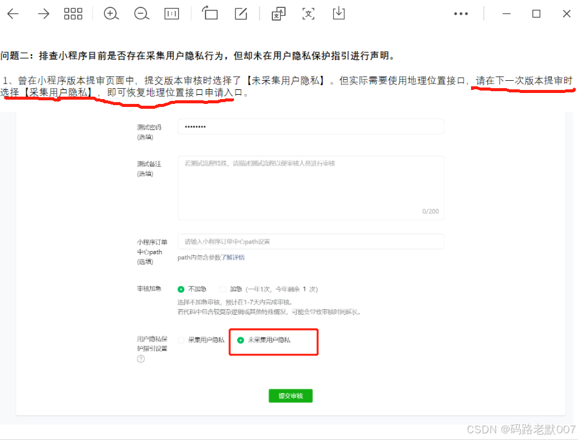View the image at 1:1 actual size
The height and width of the screenshot is (440, 578).
[172, 13]
